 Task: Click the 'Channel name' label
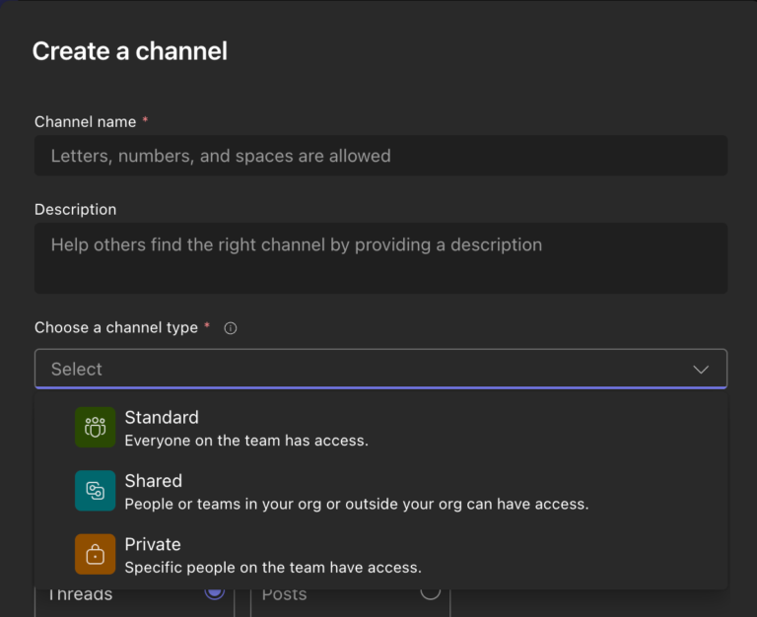[85, 121]
